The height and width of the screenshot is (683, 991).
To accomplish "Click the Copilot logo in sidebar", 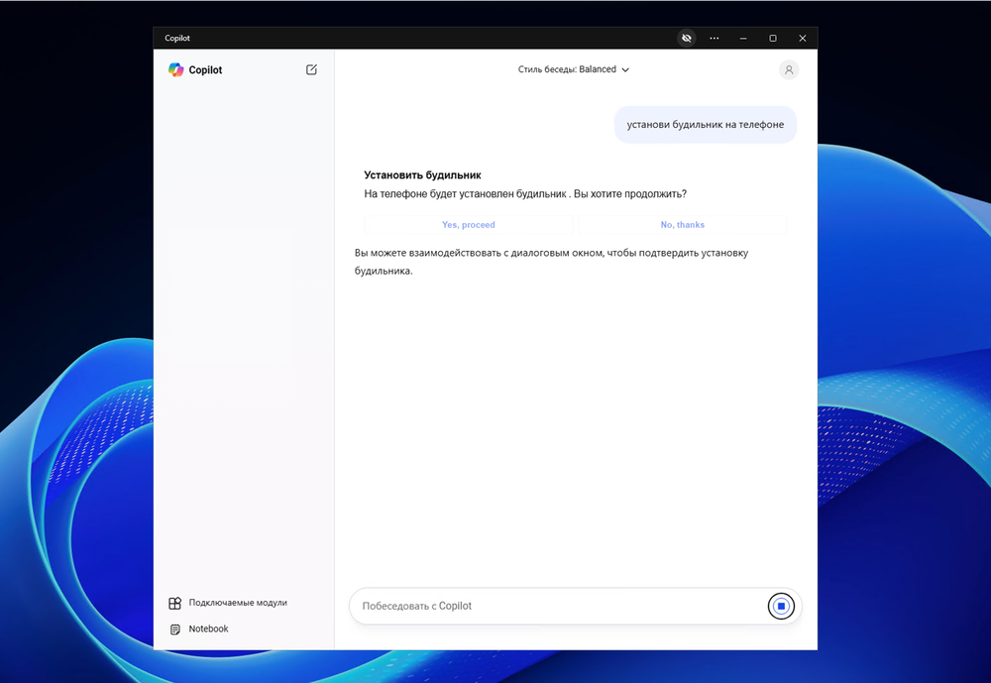I will (175, 69).
